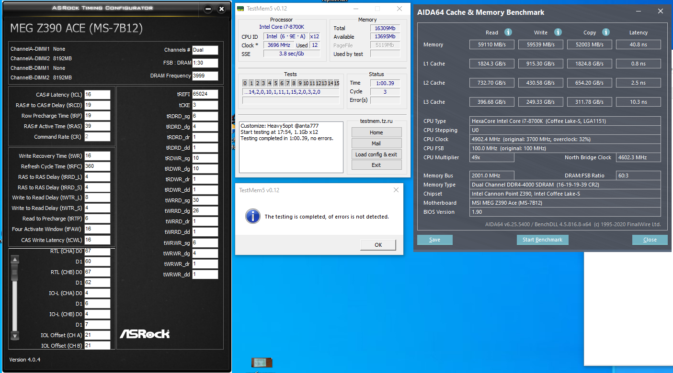Click the tWRWR_dd value field

[x=205, y=274]
